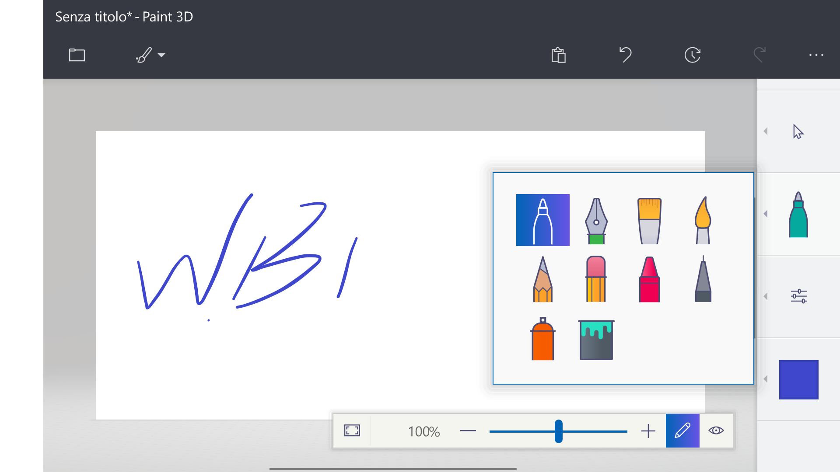
Task: Expand the select cursor panel arrow
Action: (766, 131)
